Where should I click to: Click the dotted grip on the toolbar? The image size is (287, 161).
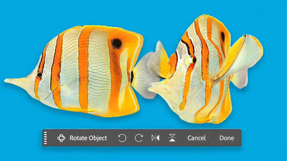46,138
